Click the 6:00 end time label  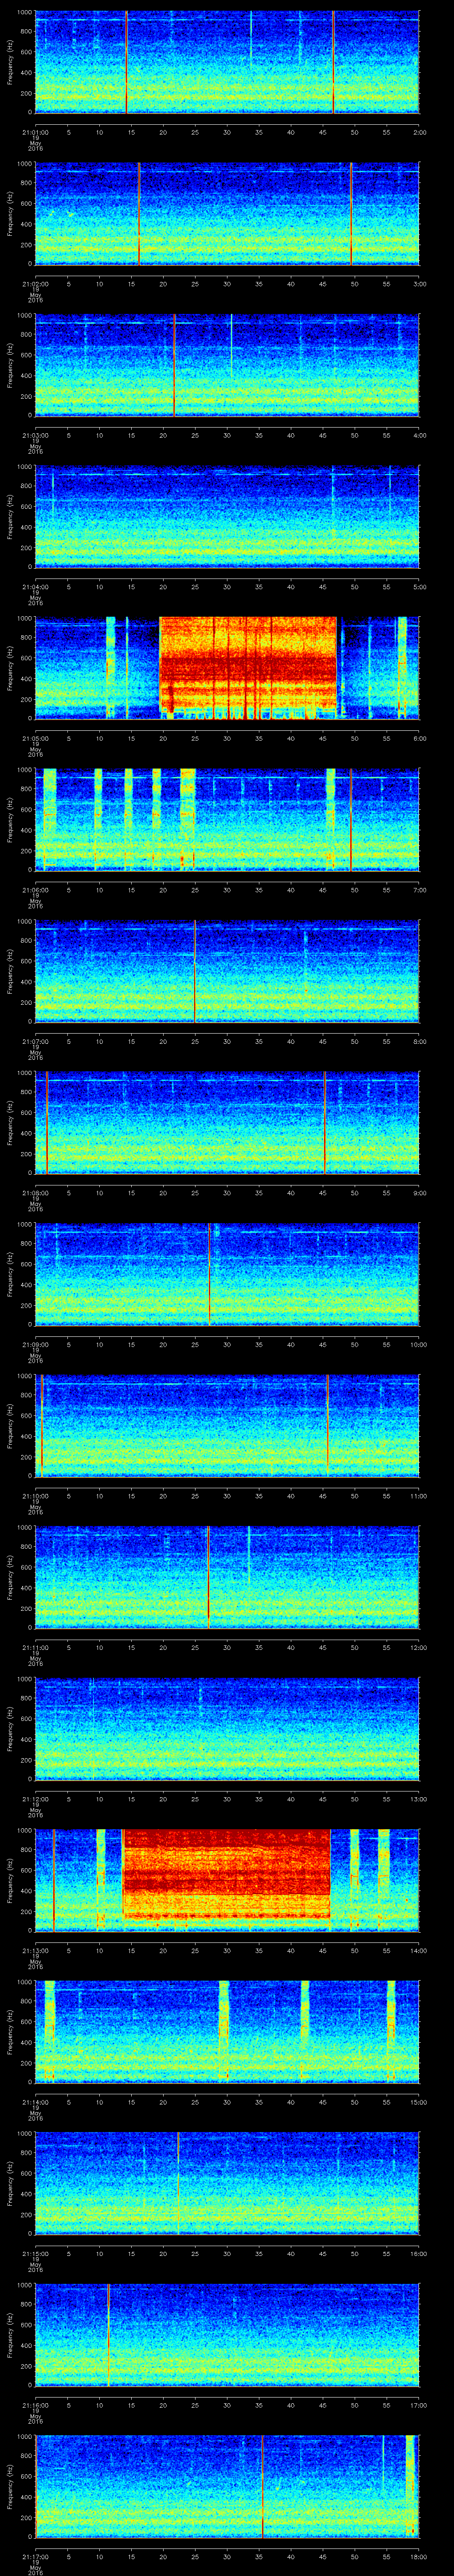tap(419, 739)
